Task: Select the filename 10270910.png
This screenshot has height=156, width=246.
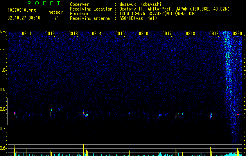Action: 22,11
